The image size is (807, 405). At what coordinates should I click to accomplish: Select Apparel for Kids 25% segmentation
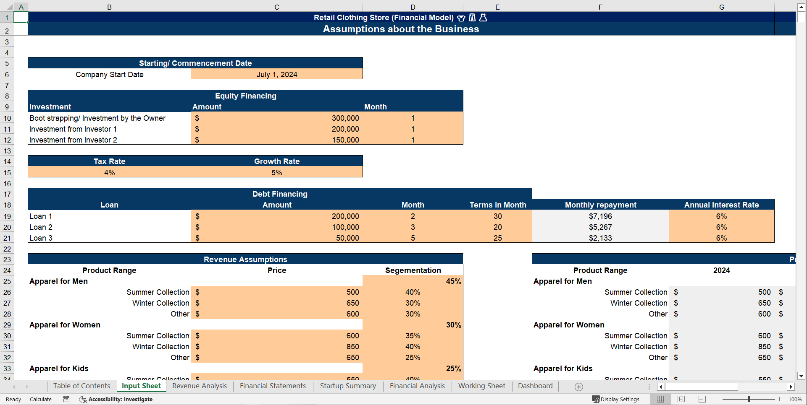(x=413, y=369)
